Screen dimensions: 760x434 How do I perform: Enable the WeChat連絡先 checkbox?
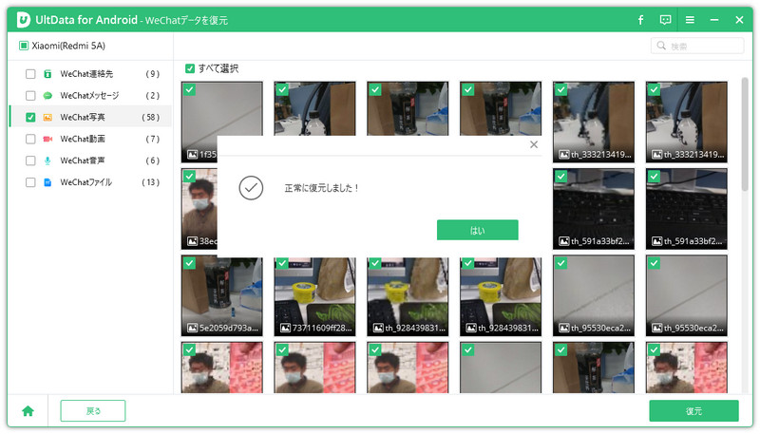pyautogui.click(x=30, y=74)
